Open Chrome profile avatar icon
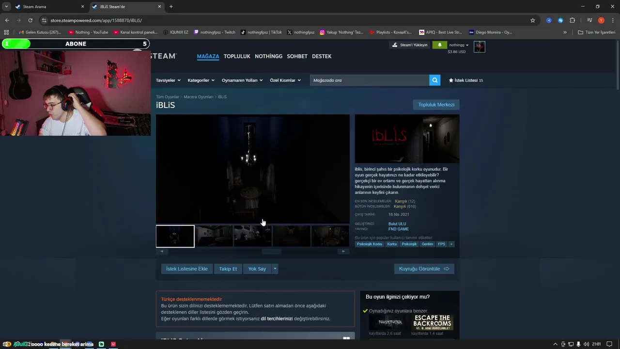The height and width of the screenshot is (349, 620). coord(601,20)
